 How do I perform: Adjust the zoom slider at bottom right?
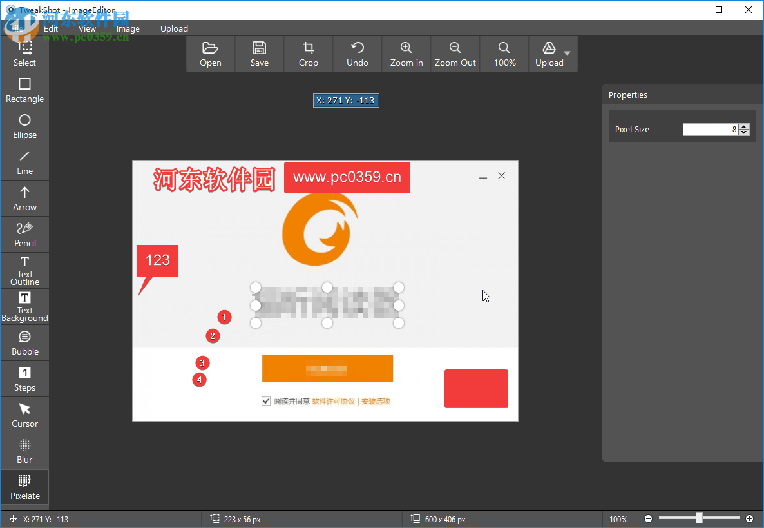tap(698, 518)
